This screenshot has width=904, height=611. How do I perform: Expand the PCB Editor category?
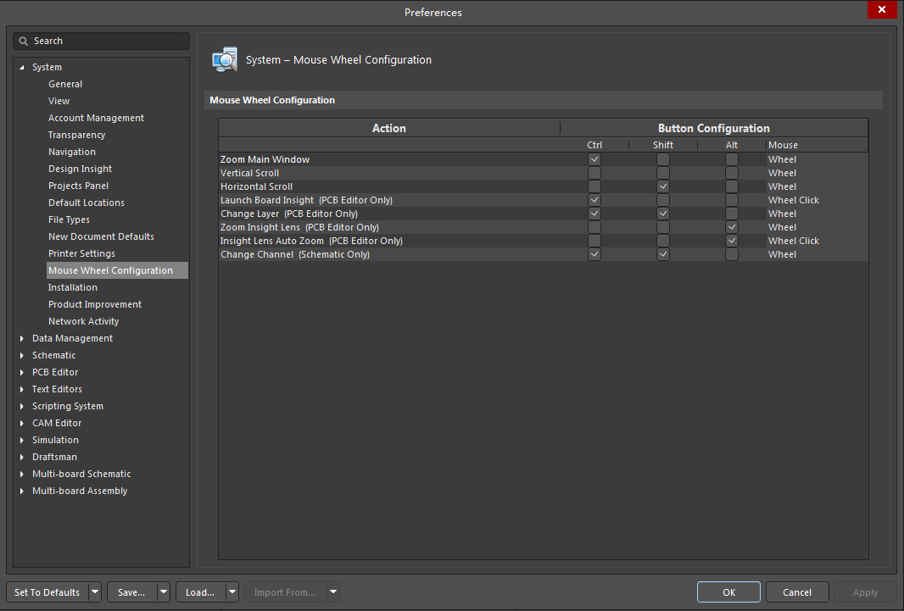tap(21, 372)
